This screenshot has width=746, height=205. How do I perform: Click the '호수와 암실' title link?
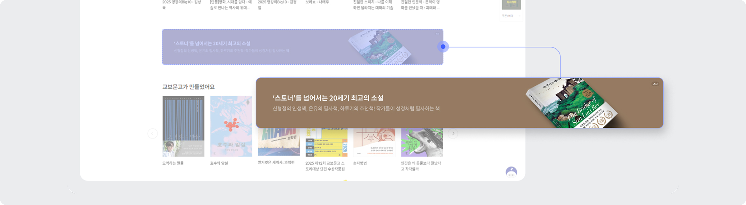tap(219, 163)
